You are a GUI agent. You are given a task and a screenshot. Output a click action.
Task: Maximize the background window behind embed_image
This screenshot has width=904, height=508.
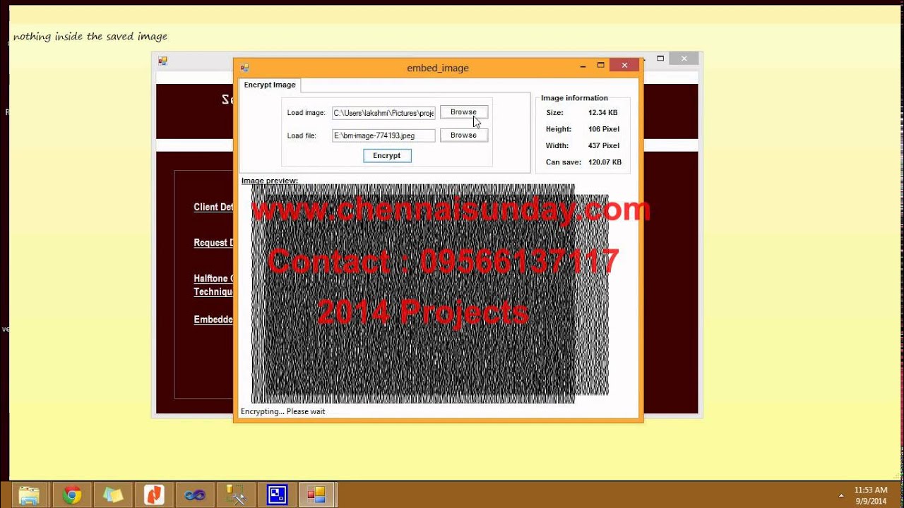tap(660, 59)
